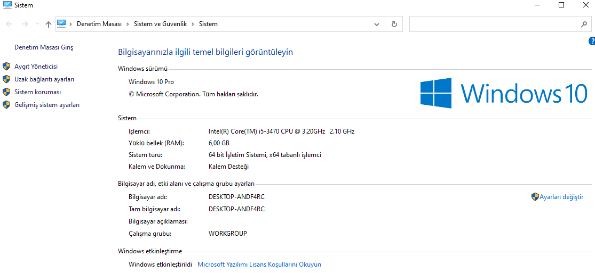Screen dimensions: 595x273
Task: Click shield icon beside Gelişmiş sistem ayarları
Action: pos(6,105)
